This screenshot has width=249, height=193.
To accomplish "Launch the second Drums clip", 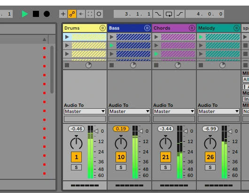I will (67, 46).
